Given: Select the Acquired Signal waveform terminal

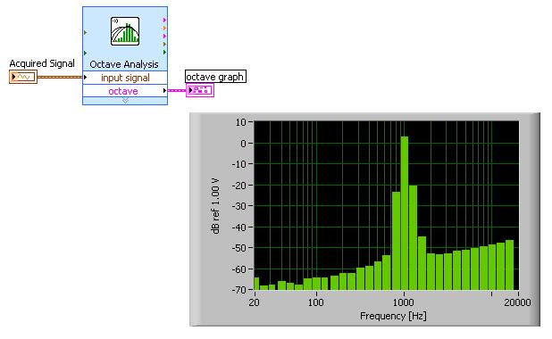Looking at the screenshot, I should [23, 77].
